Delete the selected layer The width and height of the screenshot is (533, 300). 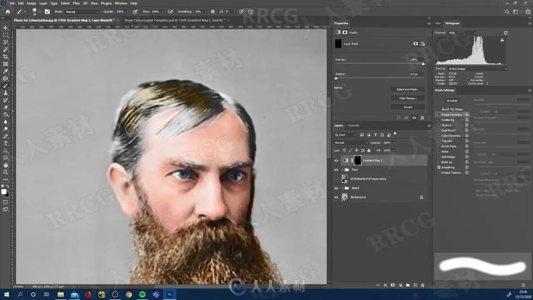(423, 285)
